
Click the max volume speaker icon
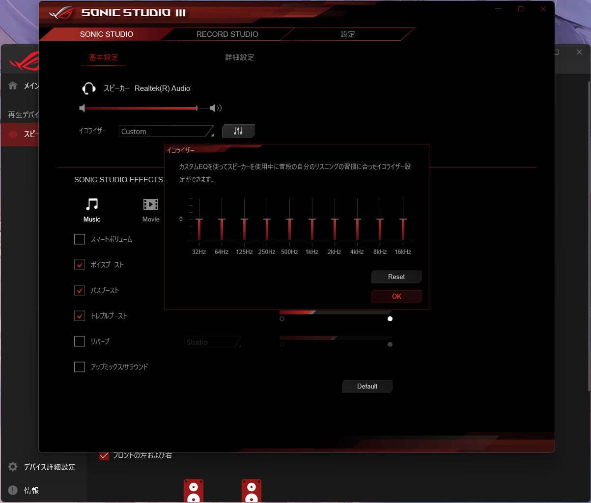[216, 108]
